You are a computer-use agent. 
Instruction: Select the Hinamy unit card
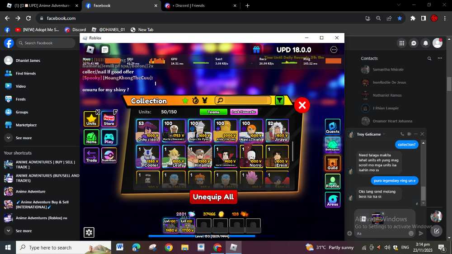coord(199,156)
